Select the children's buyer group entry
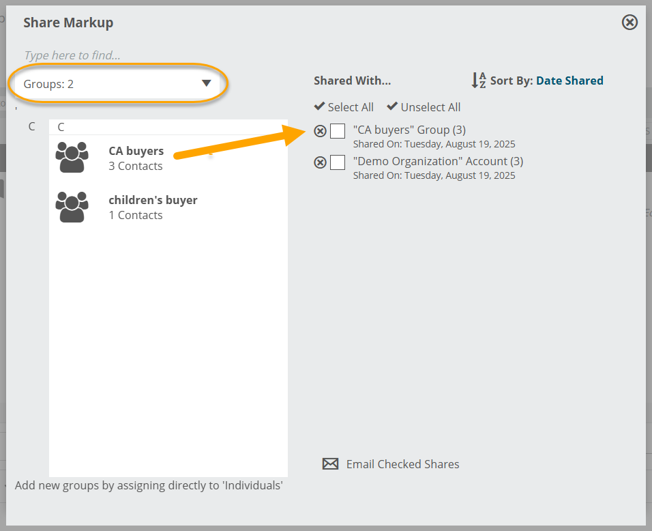Image resolution: width=652 pixels, height=531 pixels. click(168, 207)
